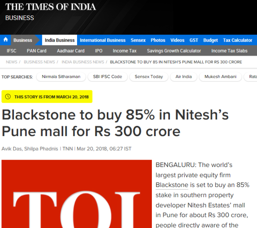Open the Videos menu item
The image size is (257, 228).
177,40
